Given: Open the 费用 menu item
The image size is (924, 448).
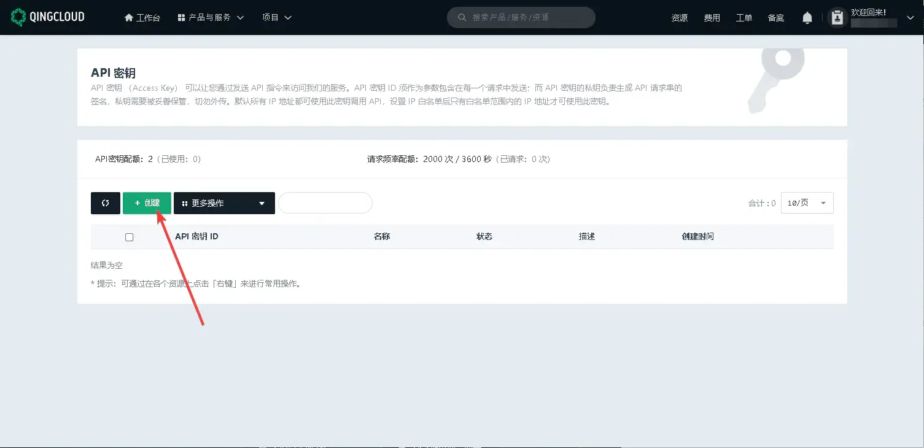Looking at the screenshot, I should click(x=712, y=17).
